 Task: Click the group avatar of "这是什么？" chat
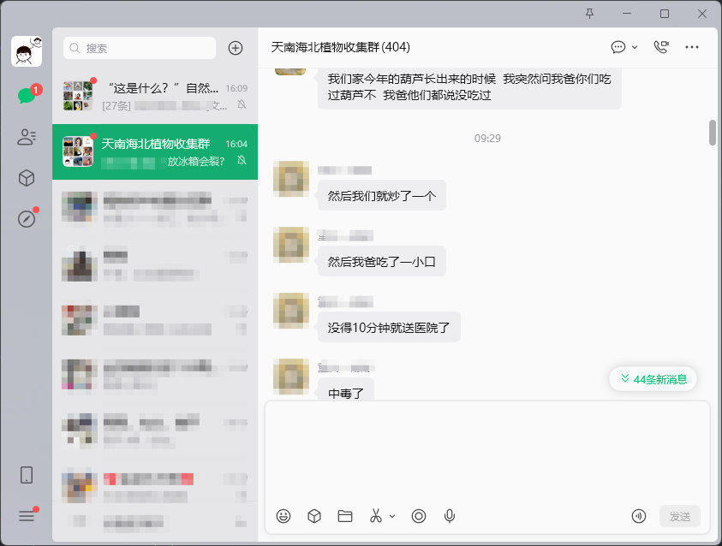(x=78, y=96)
